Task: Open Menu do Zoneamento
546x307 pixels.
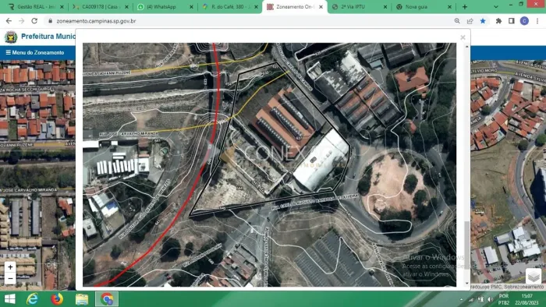Action: click(35, 52)
